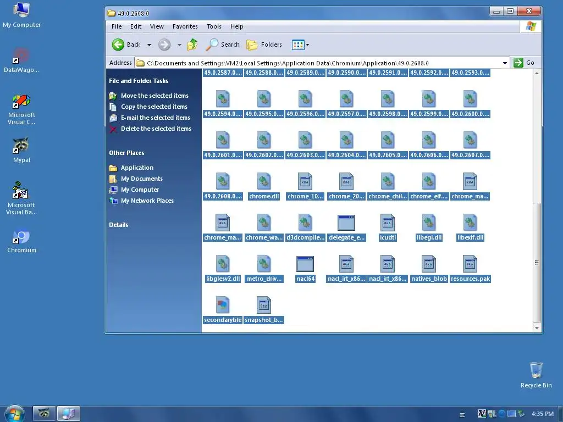
Task: Click scrollbar up arrow in file list
Action: (537, 73)
